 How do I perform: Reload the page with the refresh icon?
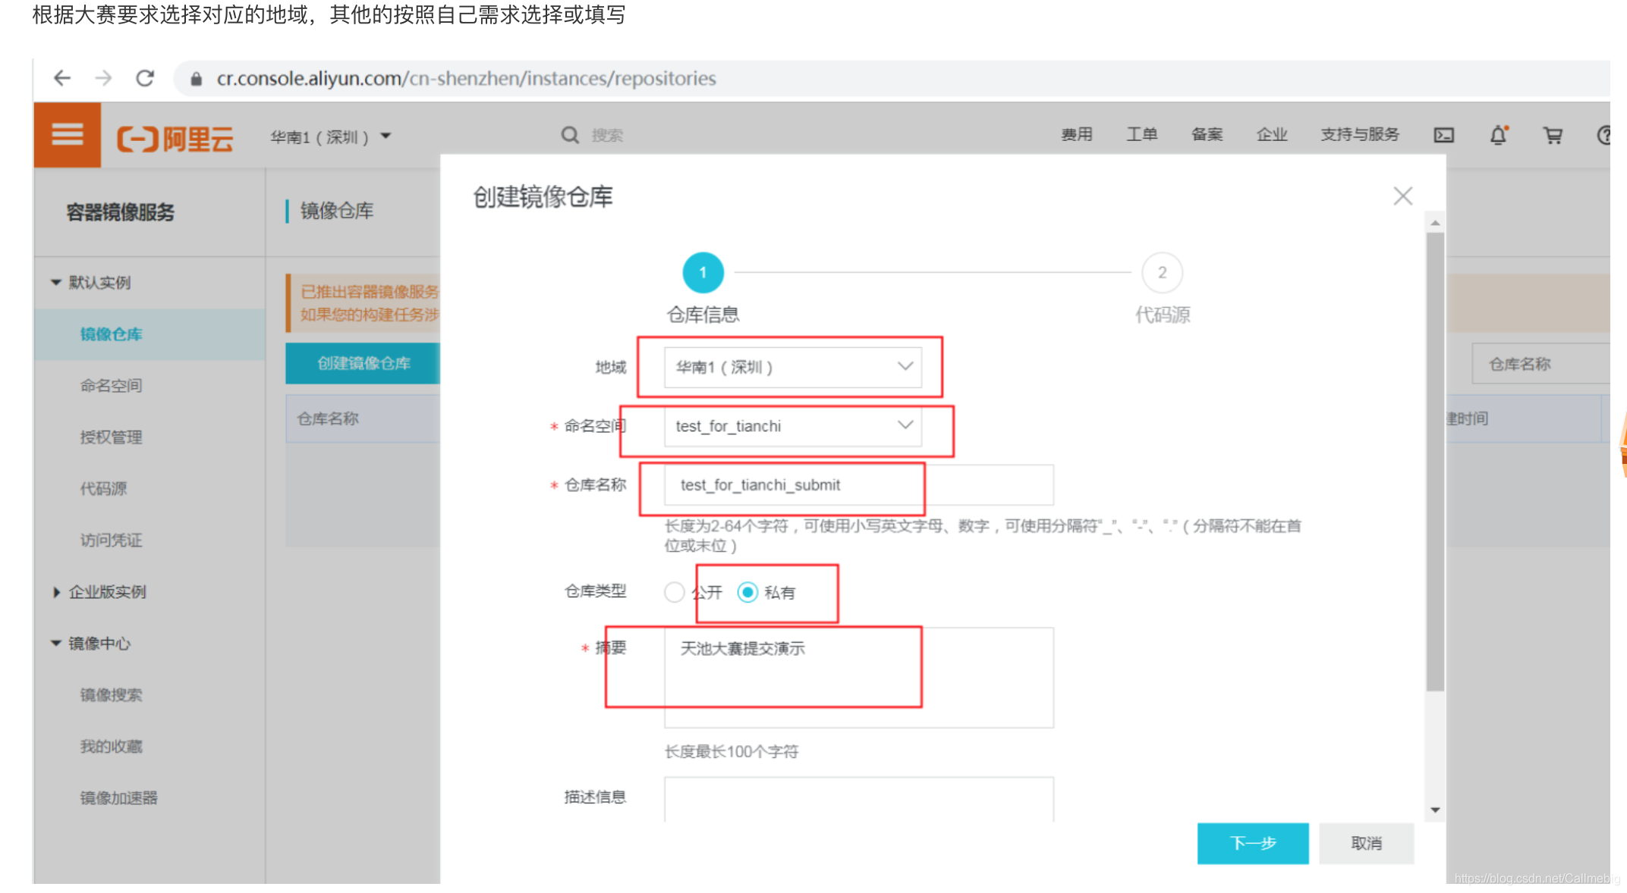coord(145,78)
